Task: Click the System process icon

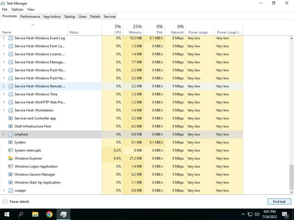Action: pyautogui.click(x=11, y=142)
